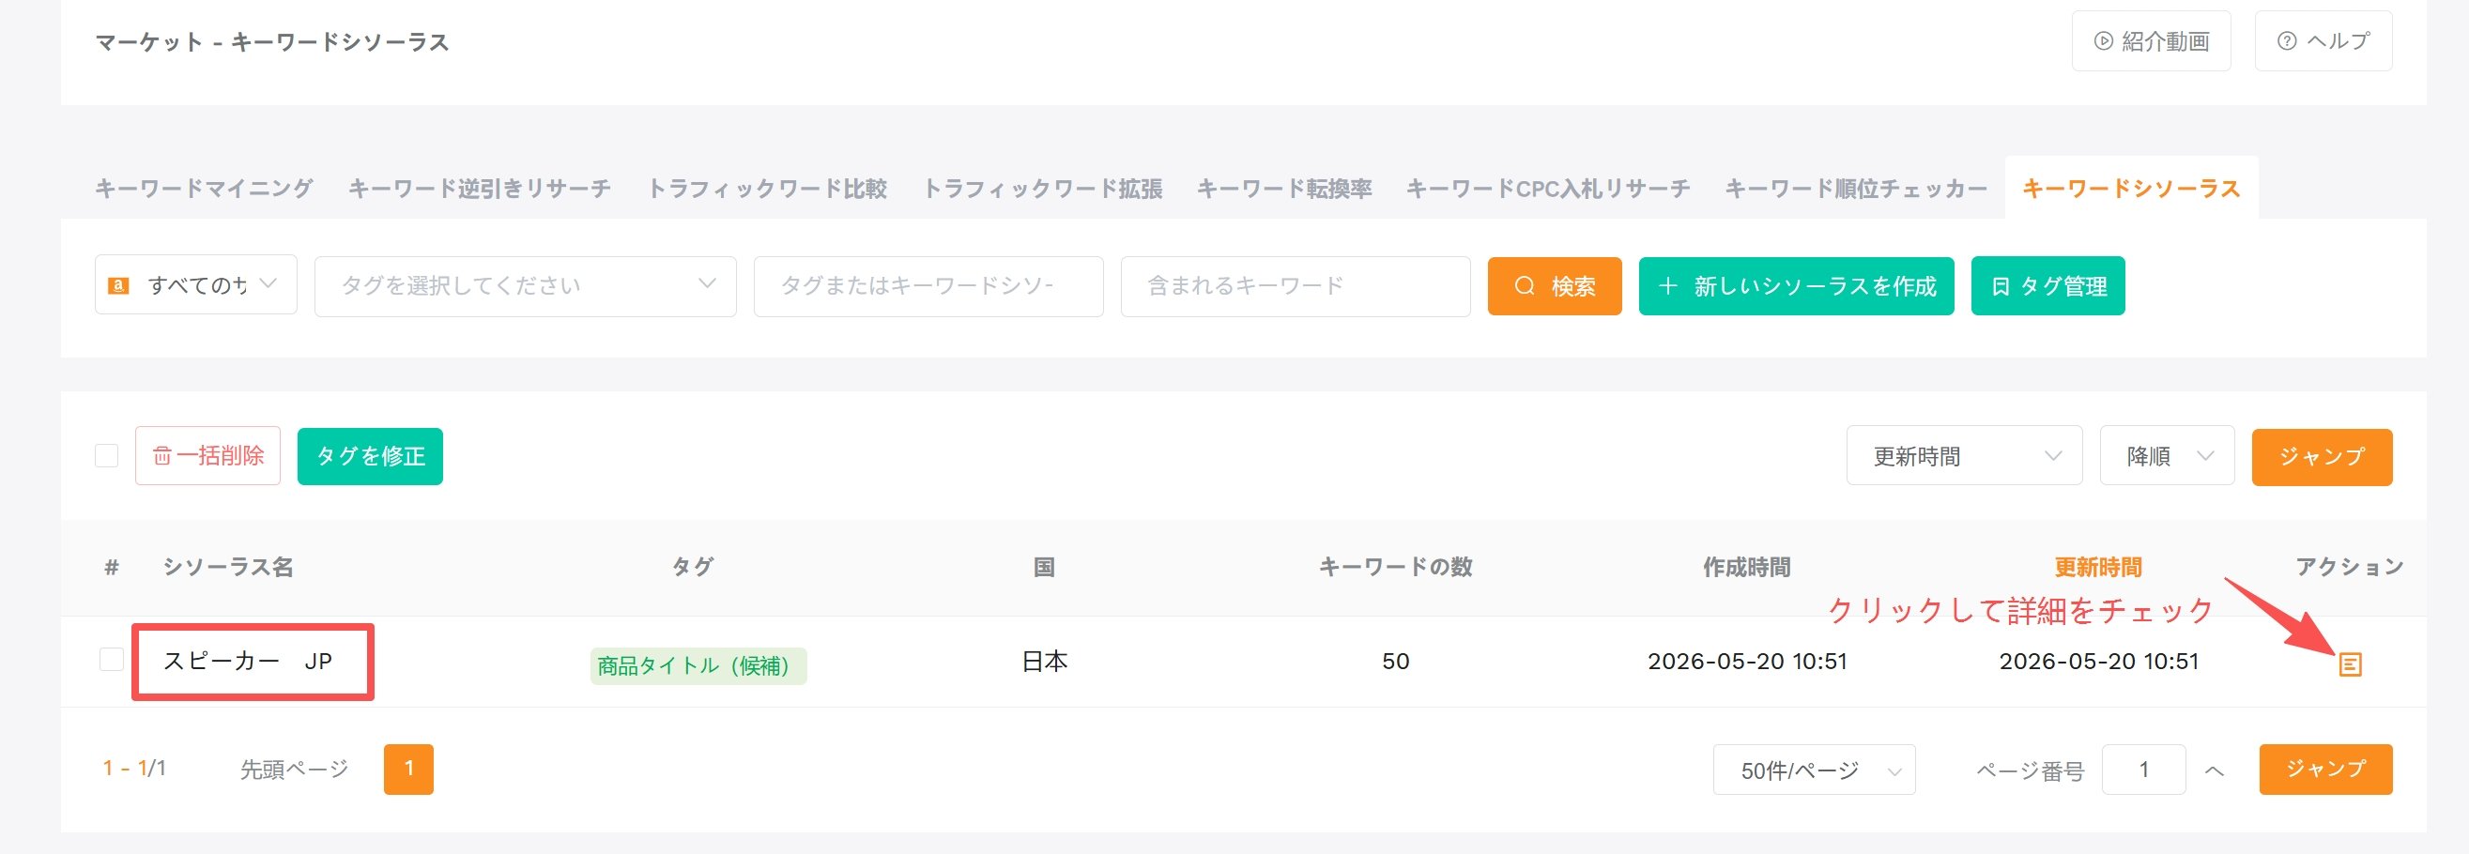Click the 一括削除 bulk delete button
Image resolution: width=2469 pixels, height=854 pixels.
[208, 455]
